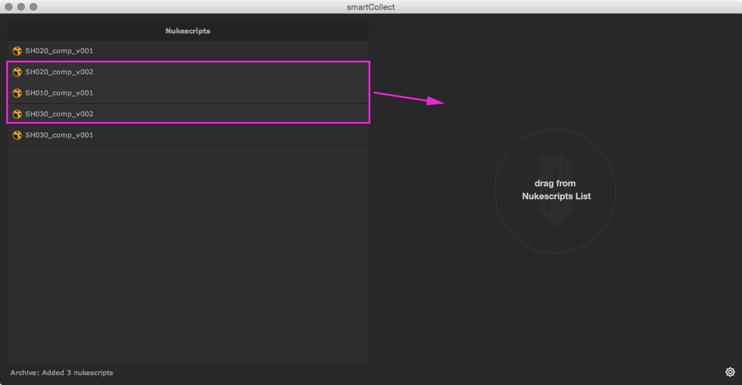Minimize the smartCollect window
Image resolution: width=742 pixels, height=385 pixels.
pyautogui.click(x=21, y=7)
